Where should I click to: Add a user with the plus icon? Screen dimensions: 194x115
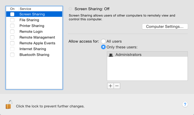pos(110,86)
